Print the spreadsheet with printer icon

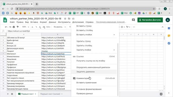(x=14, y=27)
